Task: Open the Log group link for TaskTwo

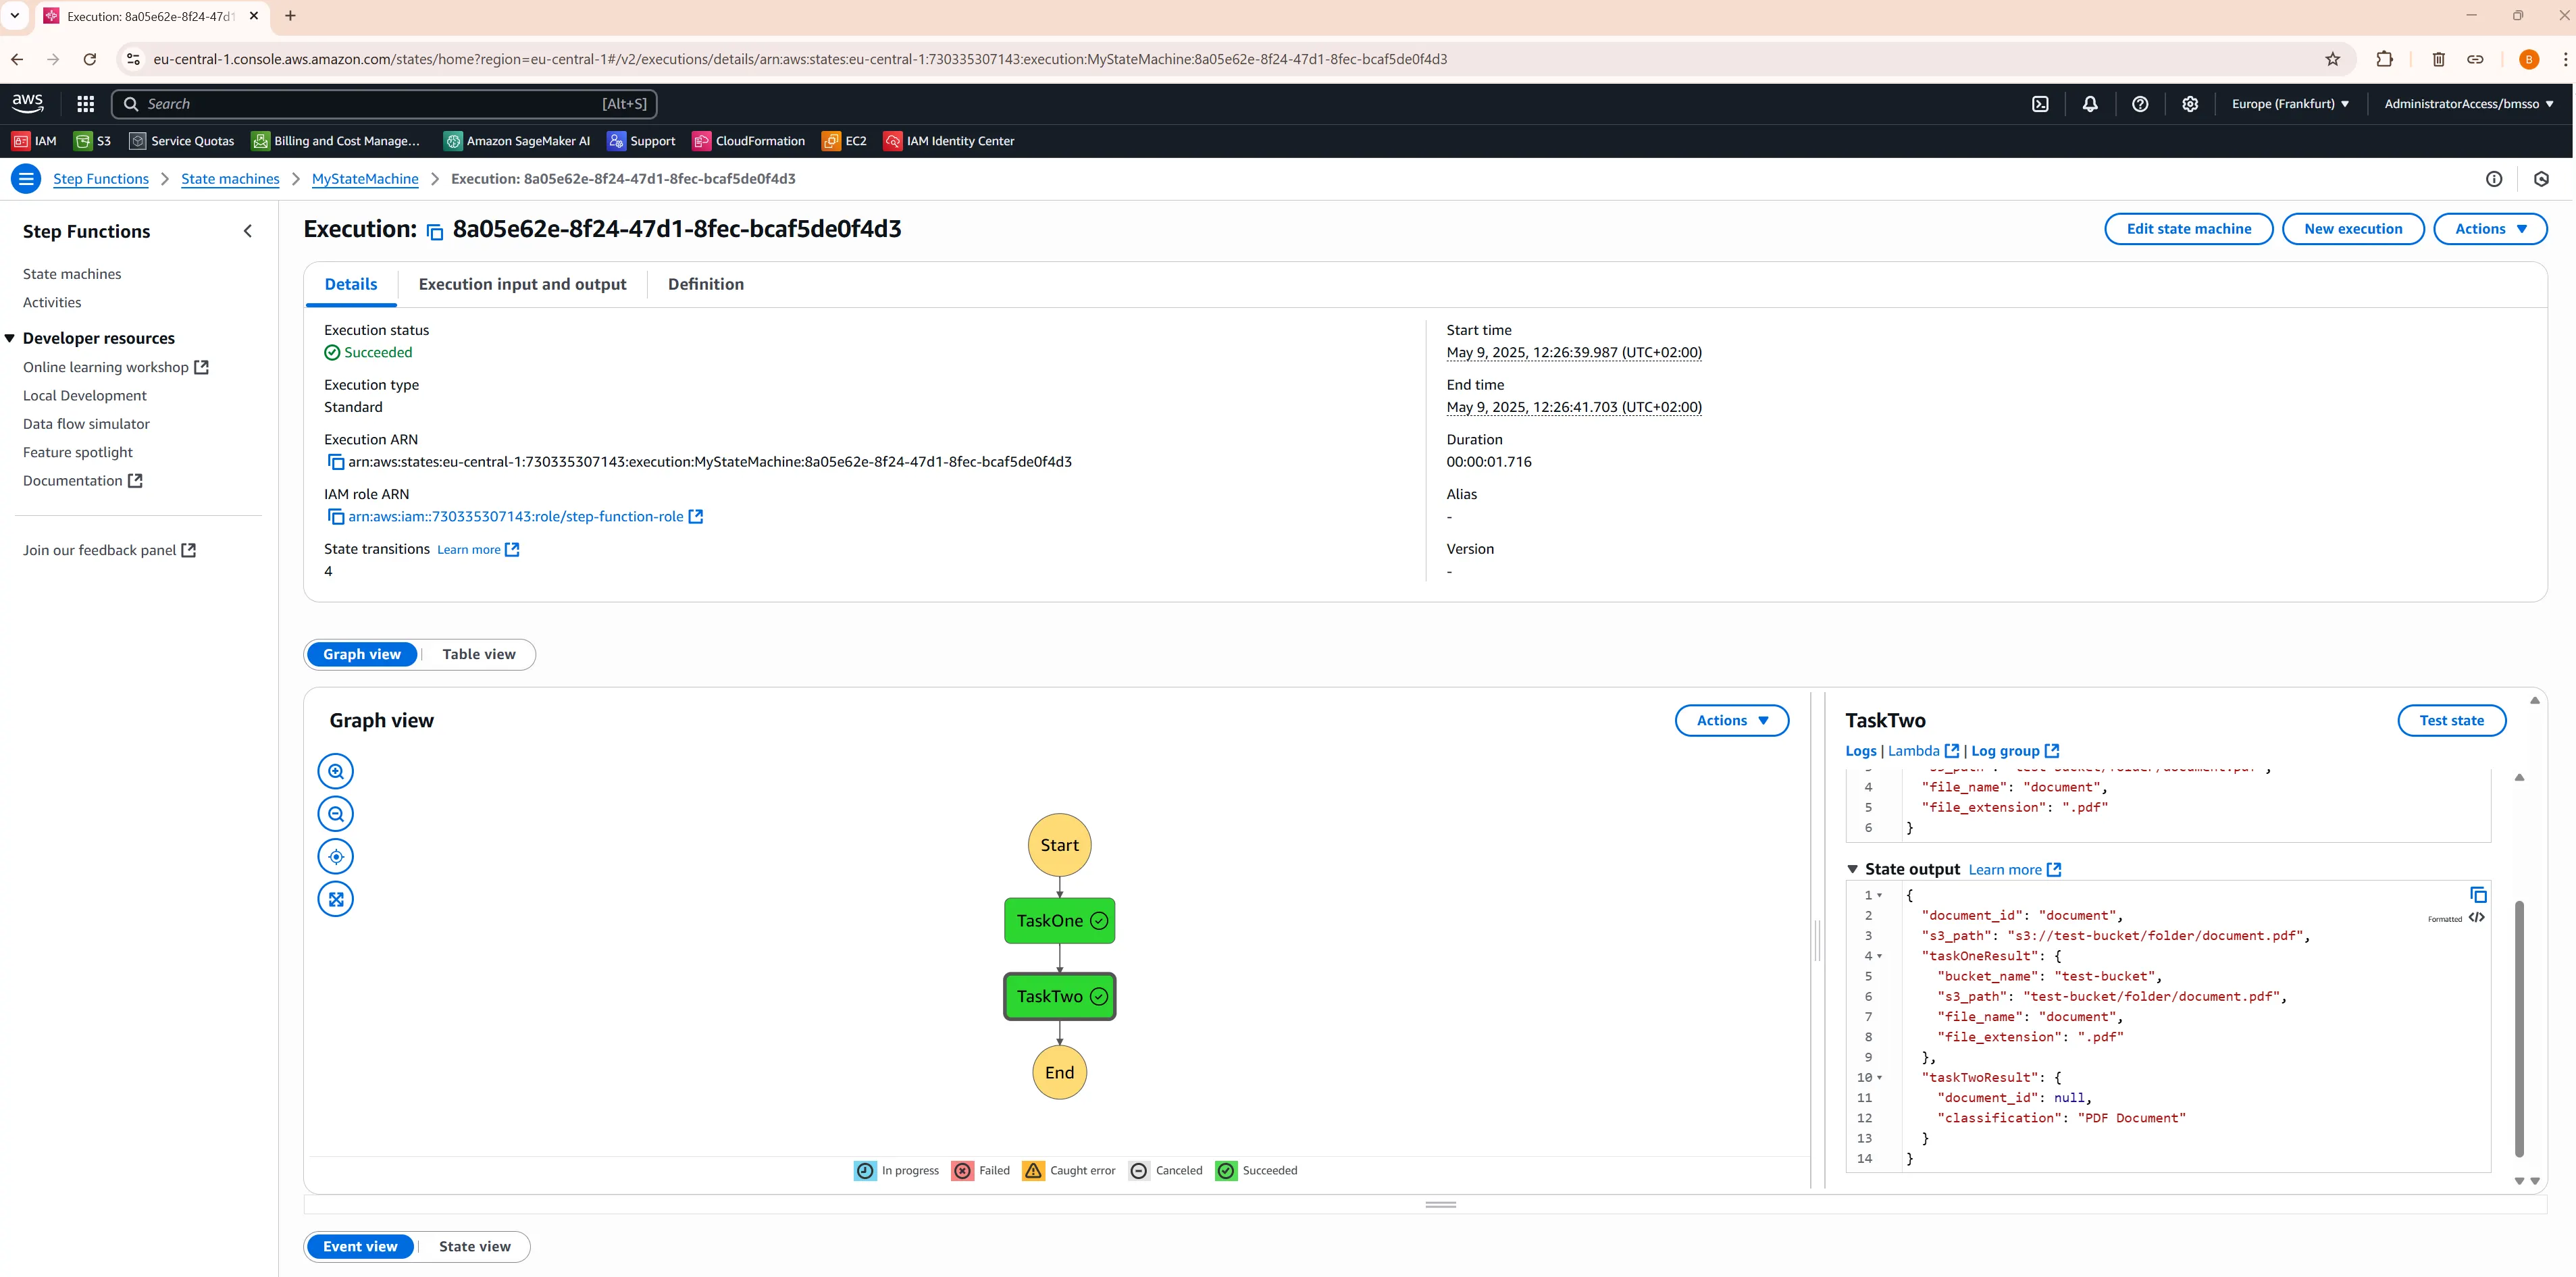Action: [x=2015, y=751]
